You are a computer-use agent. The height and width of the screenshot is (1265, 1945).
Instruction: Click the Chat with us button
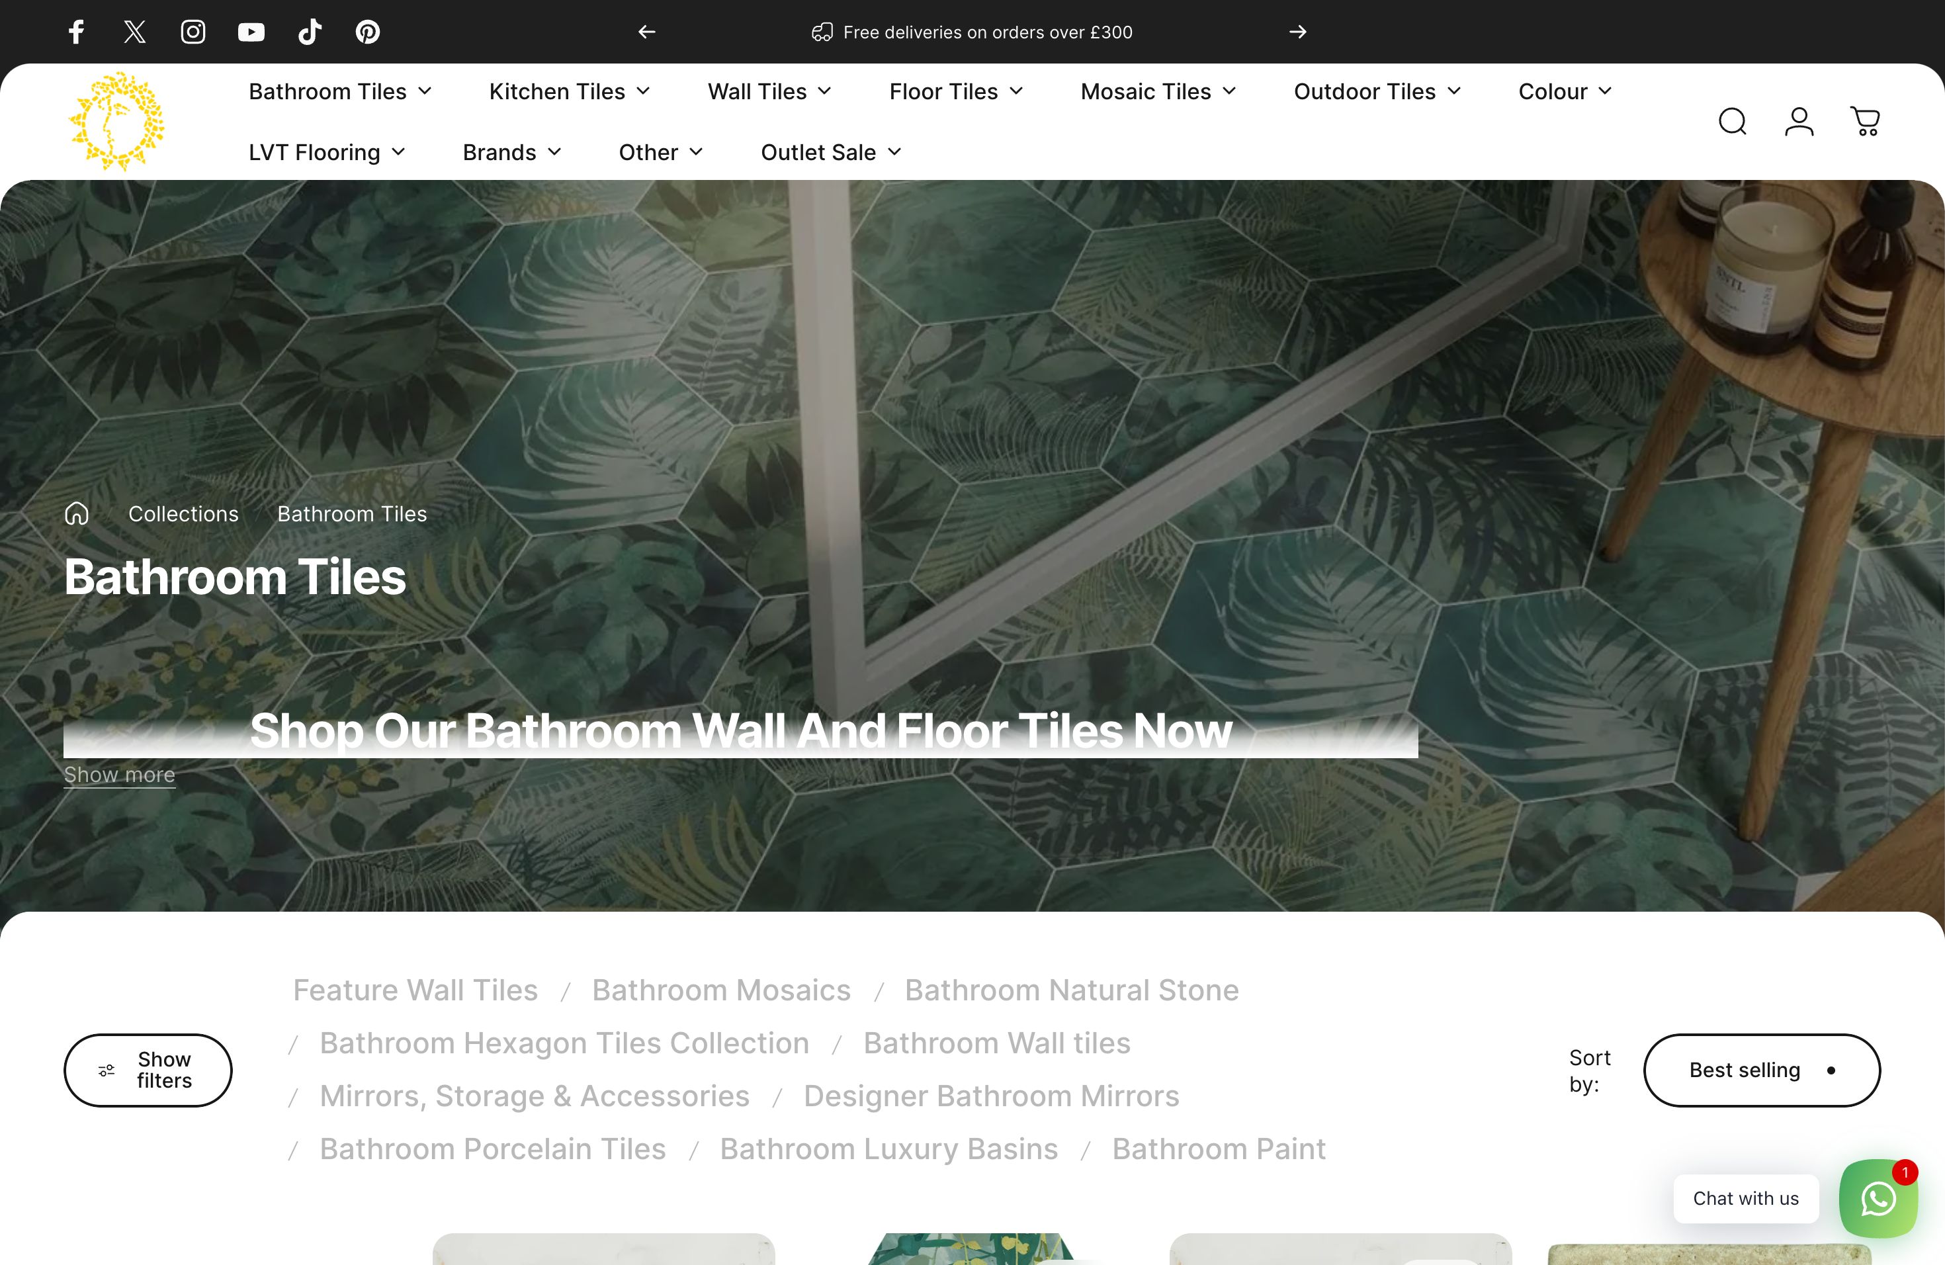pyautogui.click(x=1746, y=1199)
